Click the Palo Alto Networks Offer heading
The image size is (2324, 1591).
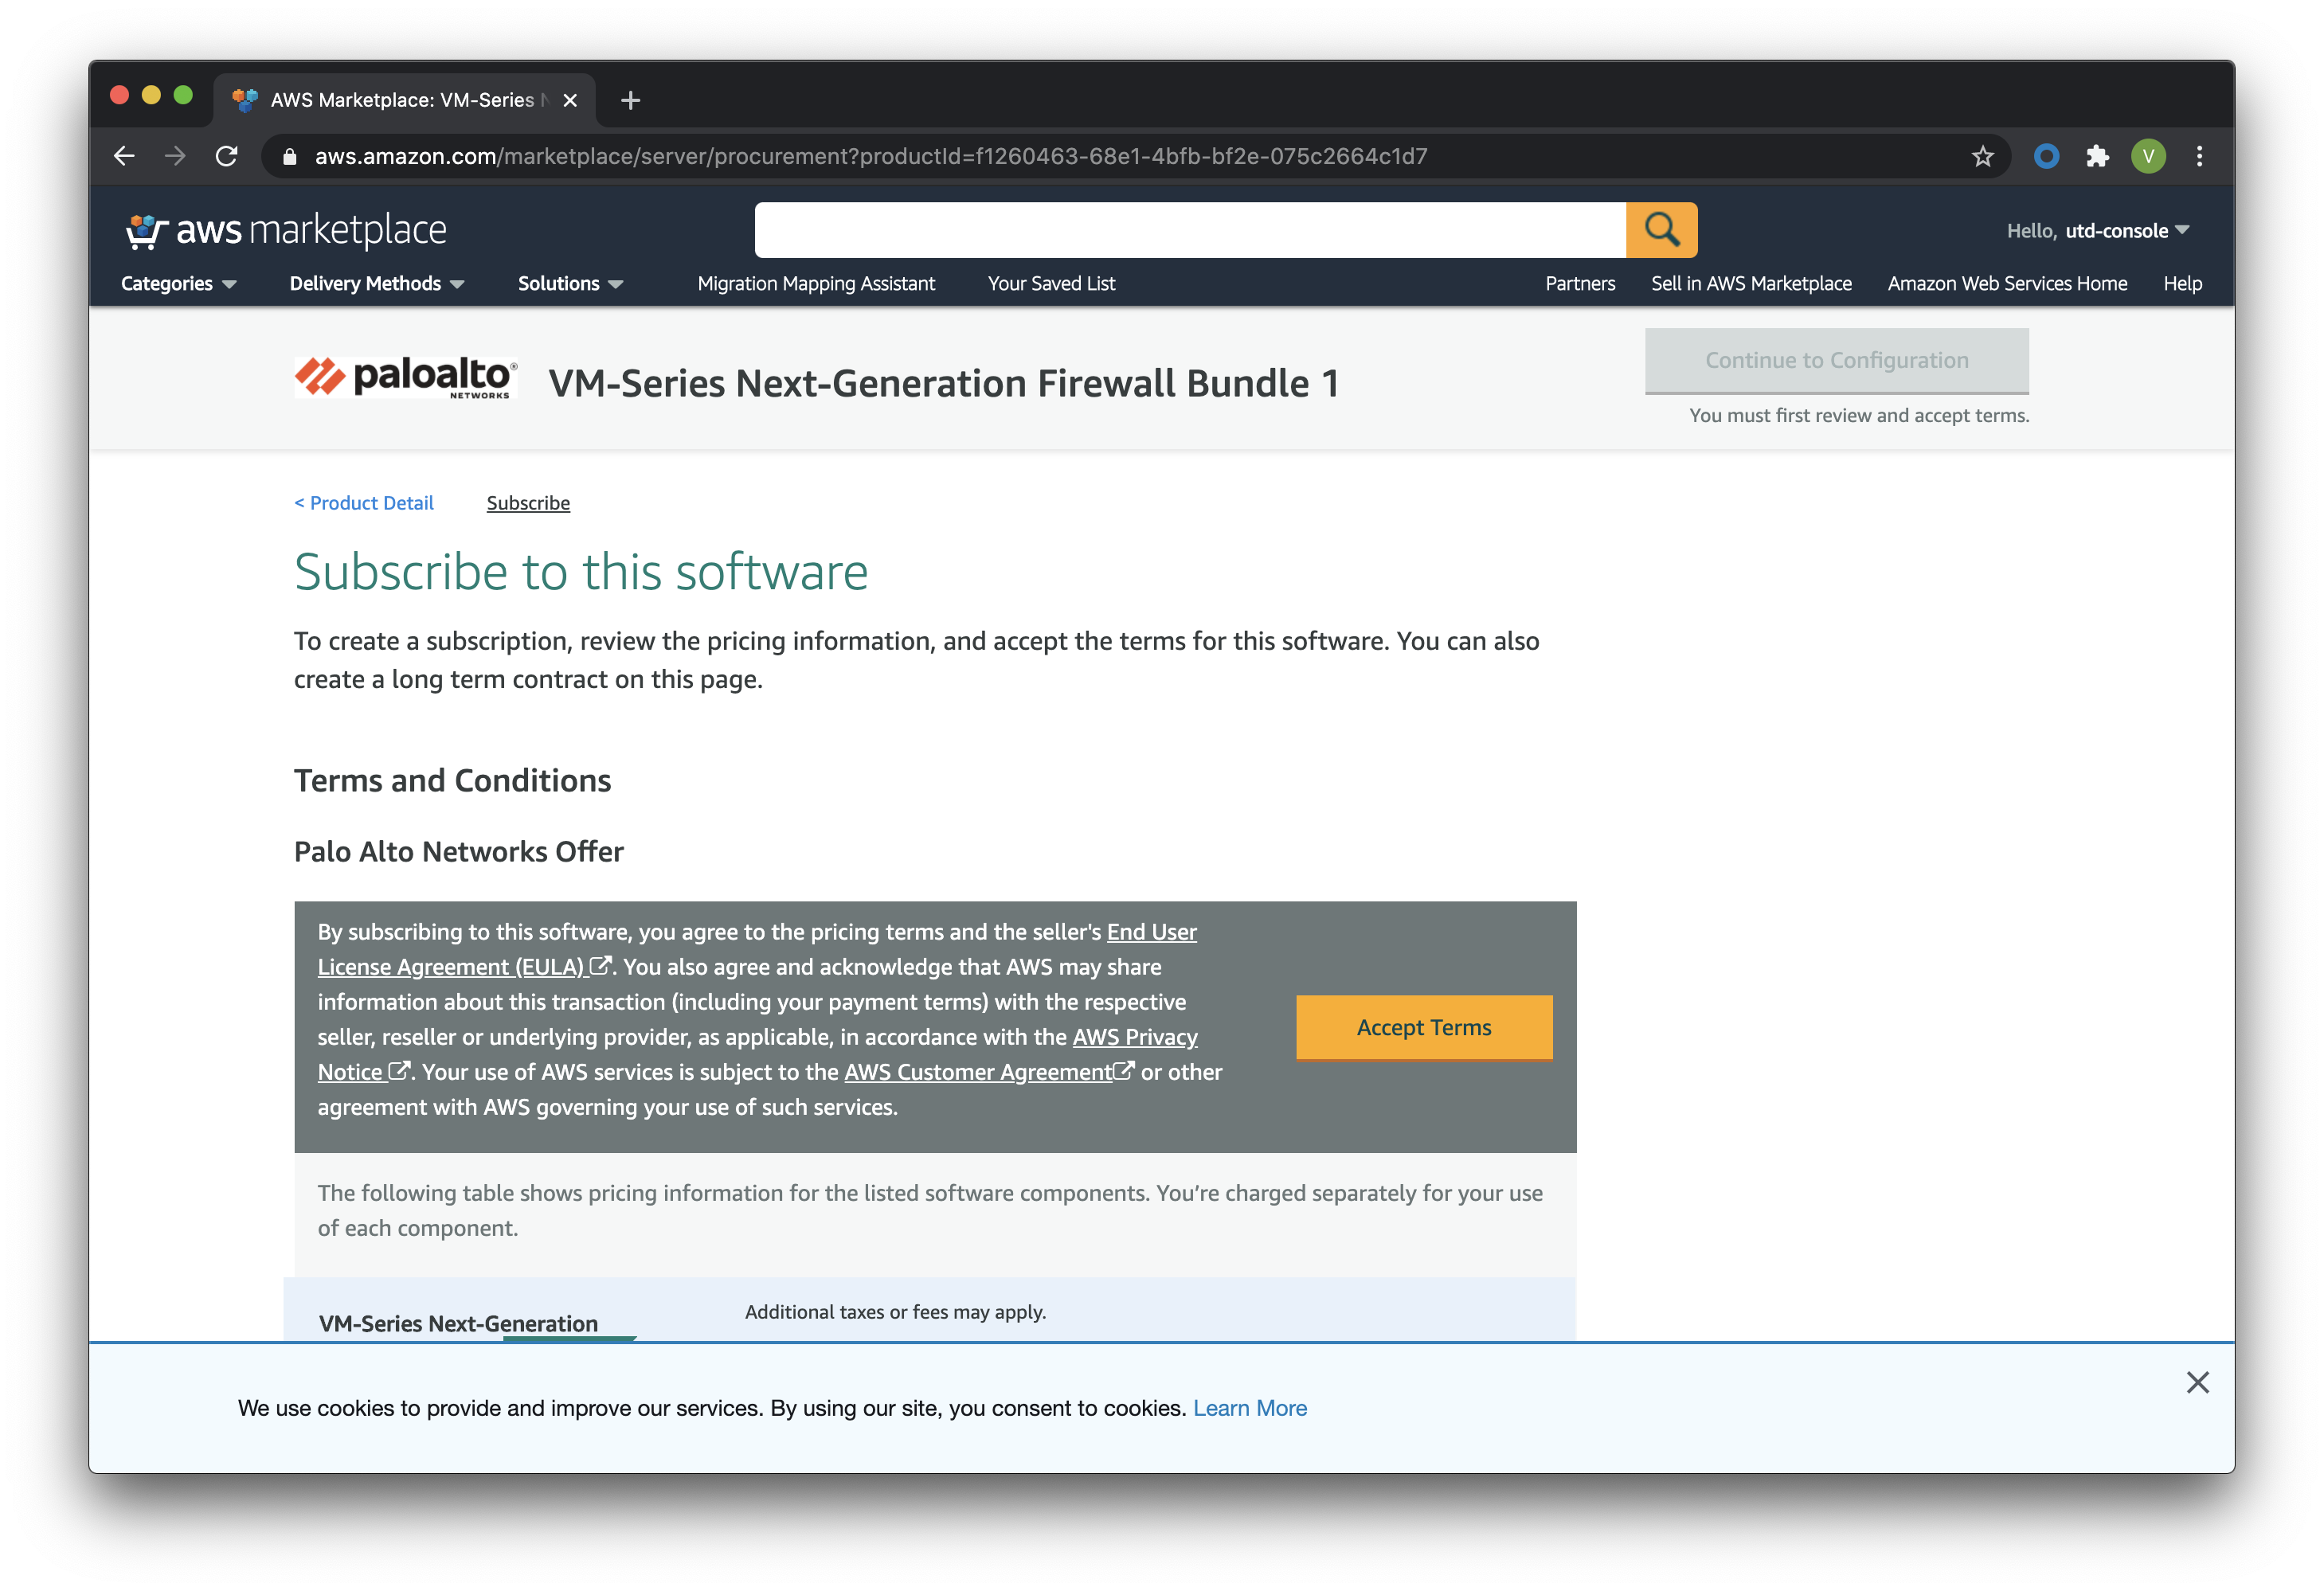(458, 851)
